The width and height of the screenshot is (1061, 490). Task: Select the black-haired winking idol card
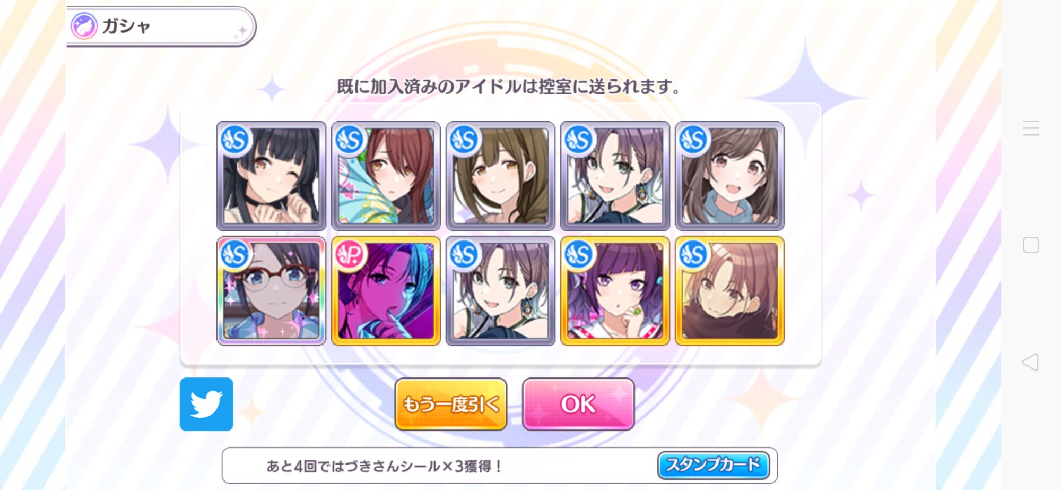point(271,176)
